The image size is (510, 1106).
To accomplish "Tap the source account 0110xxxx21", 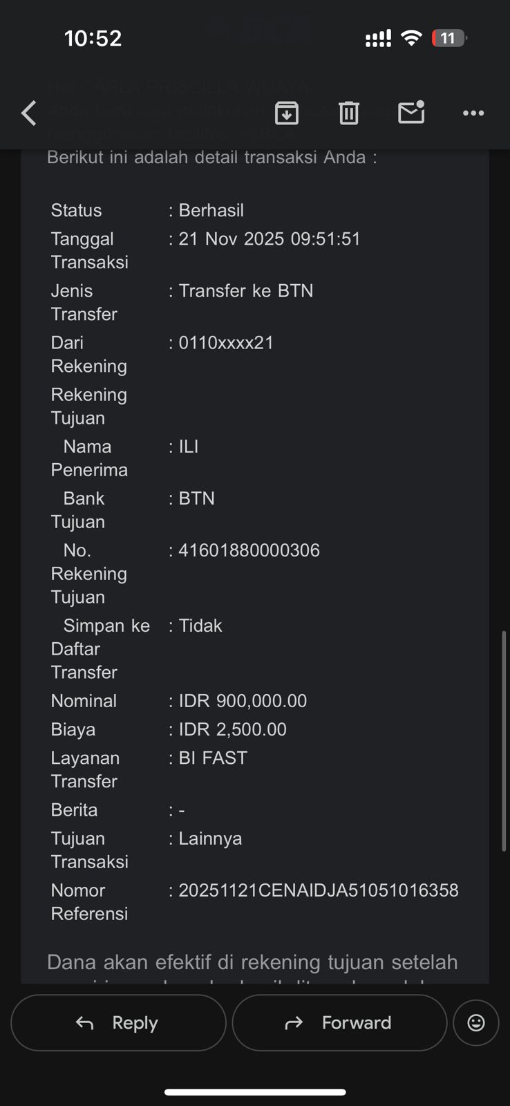I will [x=226, y=343].
